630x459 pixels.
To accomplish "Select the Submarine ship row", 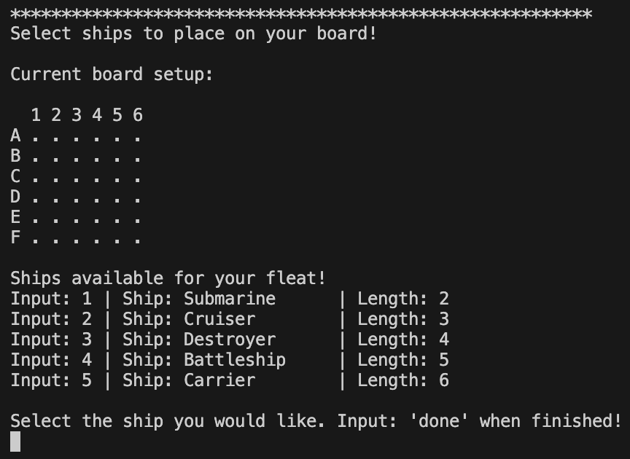I will pos(230,299).
